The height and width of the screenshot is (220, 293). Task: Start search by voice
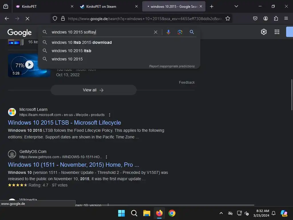click(168, 32)
